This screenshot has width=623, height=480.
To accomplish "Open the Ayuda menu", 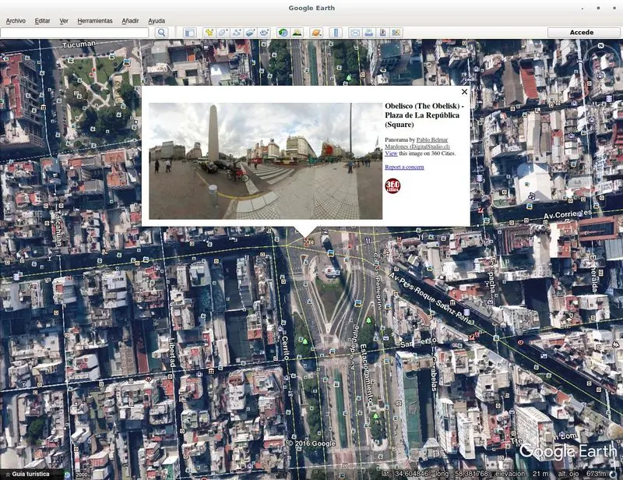I will (157, 21).
